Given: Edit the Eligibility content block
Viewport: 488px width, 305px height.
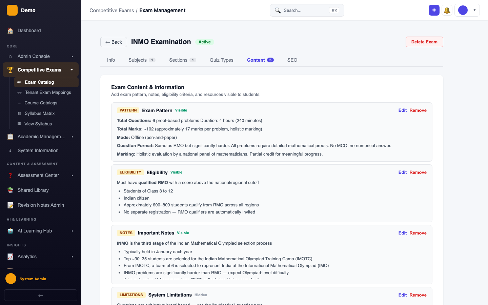Looking at the screenshot, I should pyautogui.click(x=403, y=172).
